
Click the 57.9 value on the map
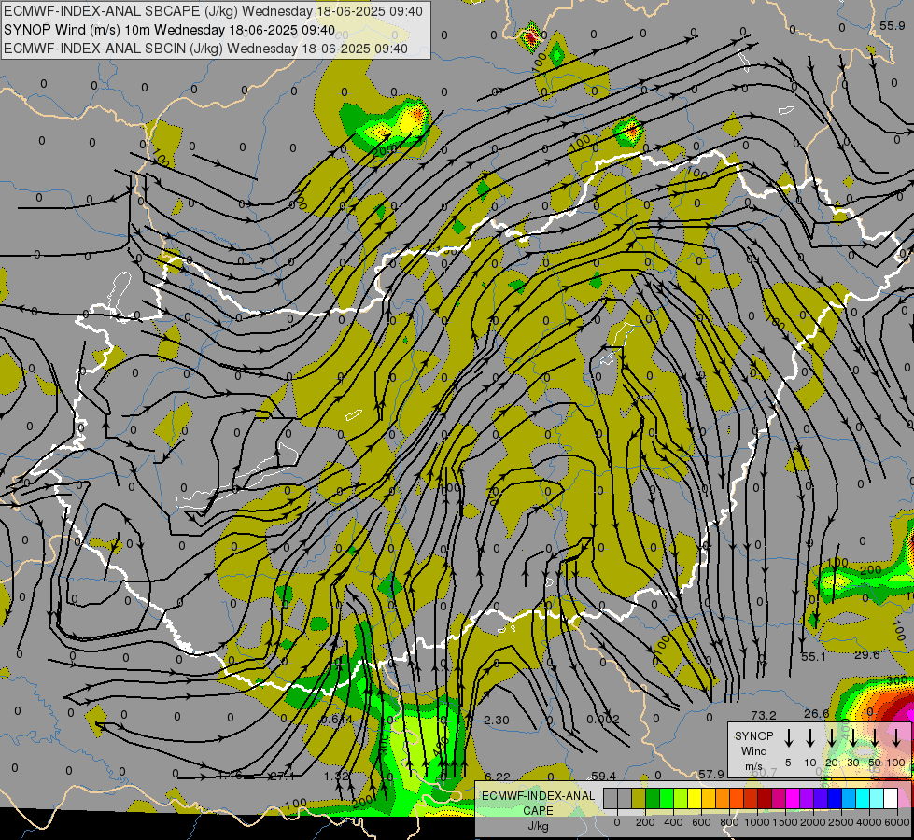[711, 774]
